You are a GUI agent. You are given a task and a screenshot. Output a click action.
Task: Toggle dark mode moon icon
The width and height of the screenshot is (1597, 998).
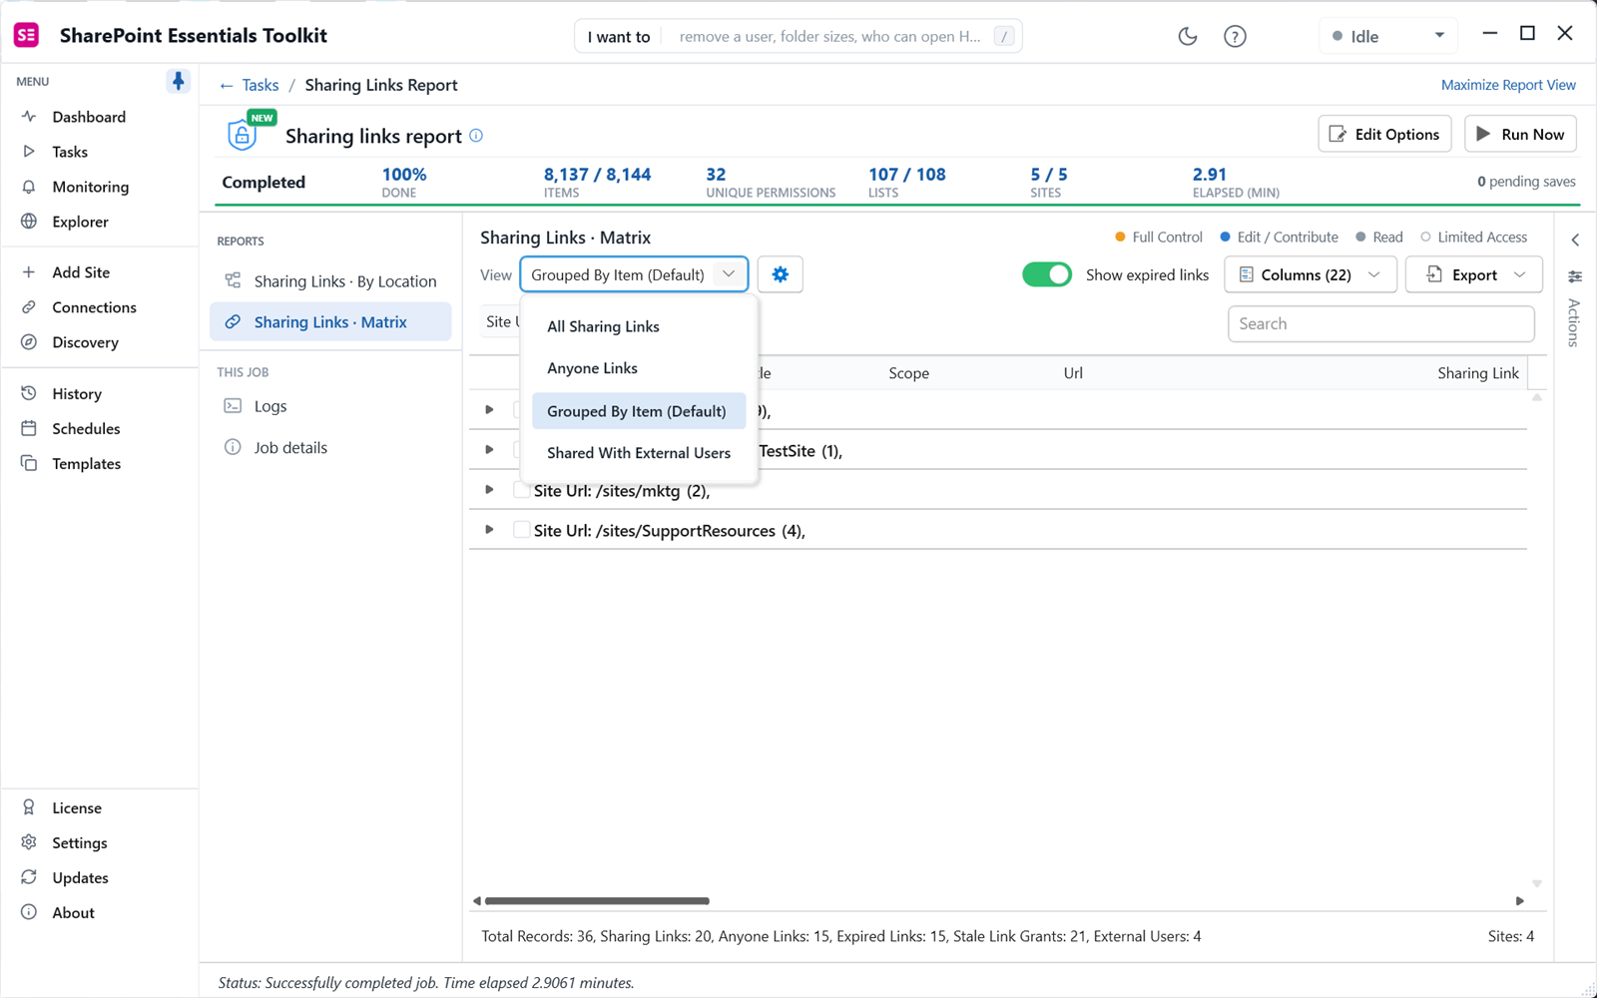(1188, 37)
